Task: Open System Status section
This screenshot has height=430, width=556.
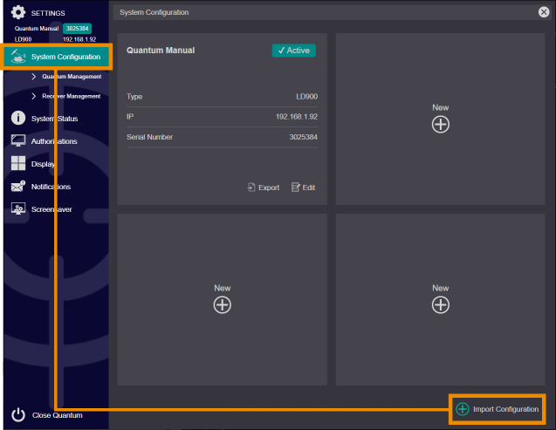Action: tap(54, 119)
